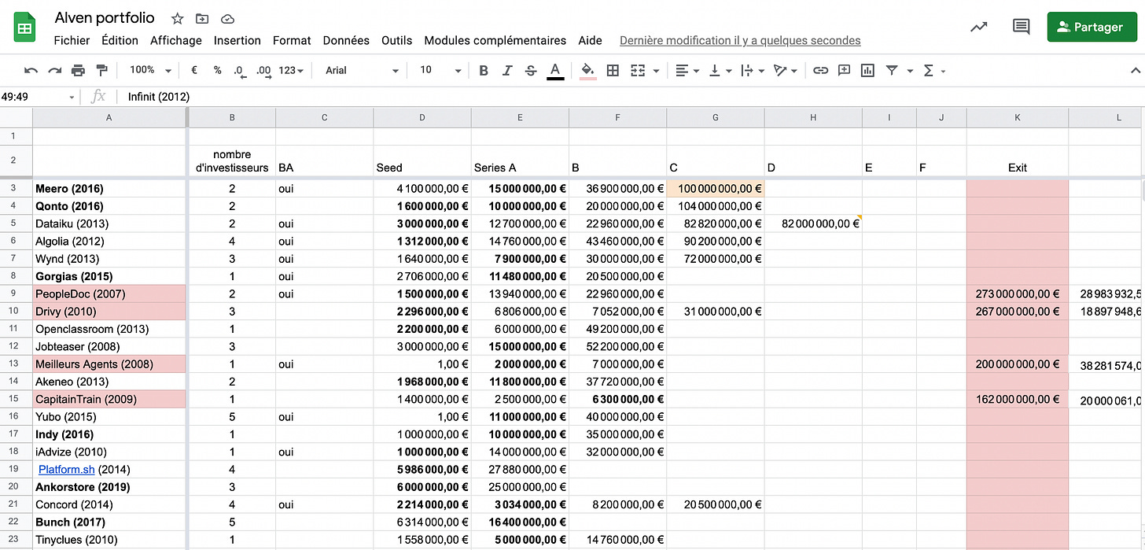This screenshot has height=550, width=1145.
Task: Click the cloud document status icon
Action: tap(227, 18)
